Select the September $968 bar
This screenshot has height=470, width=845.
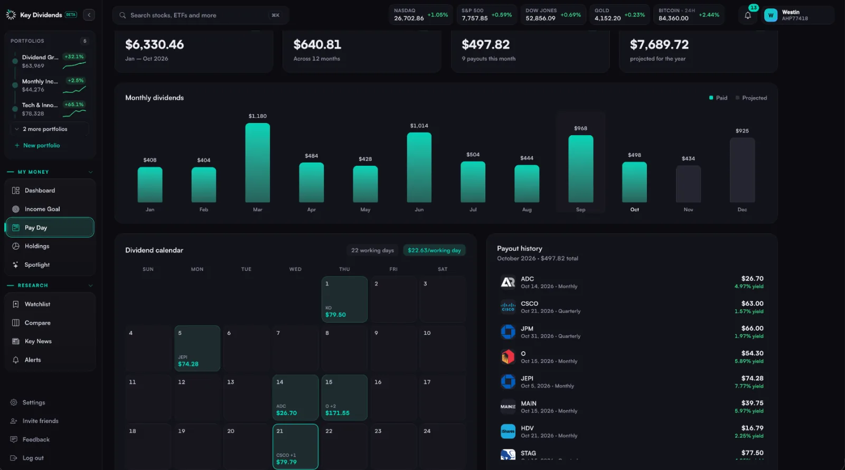pyautogui.click(x=580, y=168)
